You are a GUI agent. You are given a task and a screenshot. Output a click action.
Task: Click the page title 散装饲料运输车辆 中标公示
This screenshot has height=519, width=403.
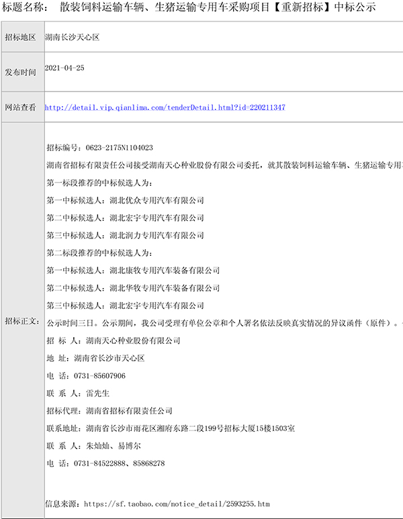tap(218, 7)
